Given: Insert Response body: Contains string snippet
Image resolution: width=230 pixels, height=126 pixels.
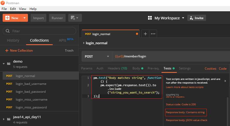Looking at the screenshot, I should [x=185, y=112].
